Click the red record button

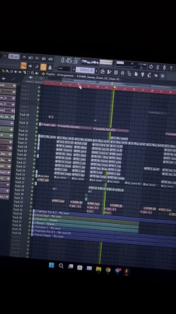tap(5, 56)
